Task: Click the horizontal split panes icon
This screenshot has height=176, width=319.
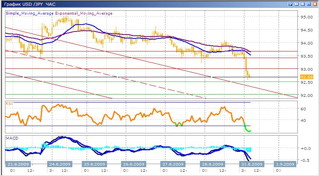Action: point(303,4)
